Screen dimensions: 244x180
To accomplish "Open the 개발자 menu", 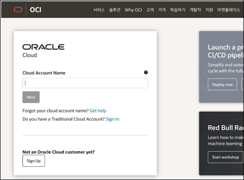I will 195,10.
